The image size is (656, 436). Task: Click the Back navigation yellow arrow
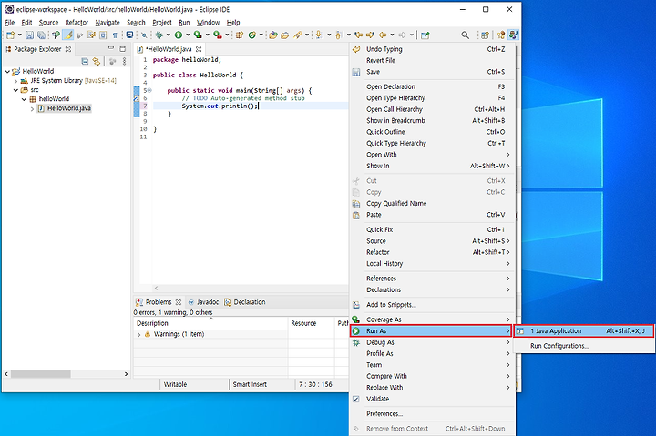[x=383, y=35]
